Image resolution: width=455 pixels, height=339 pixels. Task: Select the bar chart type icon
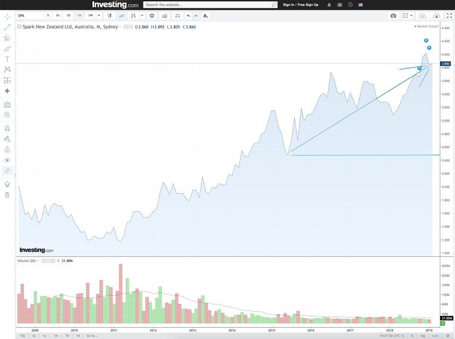coord(133,15)
